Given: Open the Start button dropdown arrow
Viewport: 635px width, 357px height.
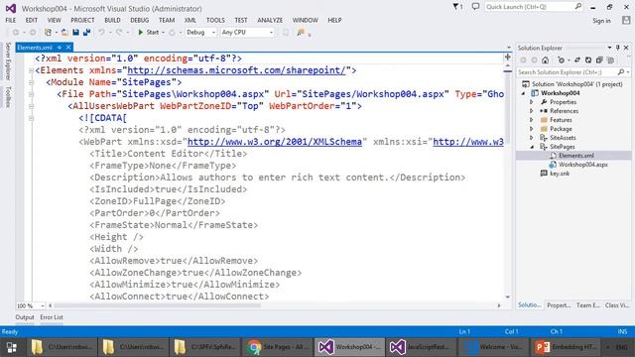Looking at the screenshot, I should (x=163, y=33).
